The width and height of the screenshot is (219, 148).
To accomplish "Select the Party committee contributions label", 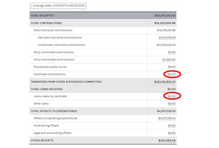I will [x=54, y=52].
